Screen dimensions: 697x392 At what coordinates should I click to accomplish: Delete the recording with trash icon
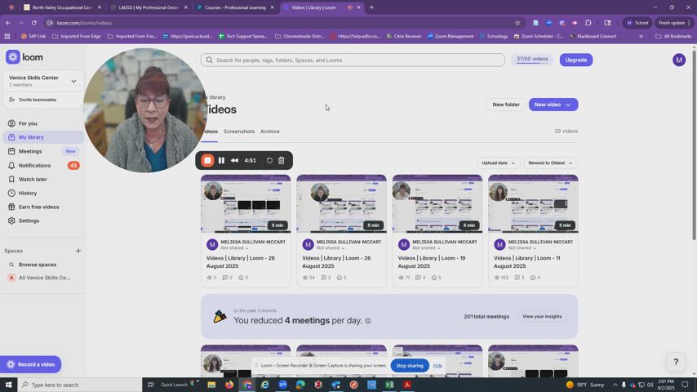(x=282, y=160)
